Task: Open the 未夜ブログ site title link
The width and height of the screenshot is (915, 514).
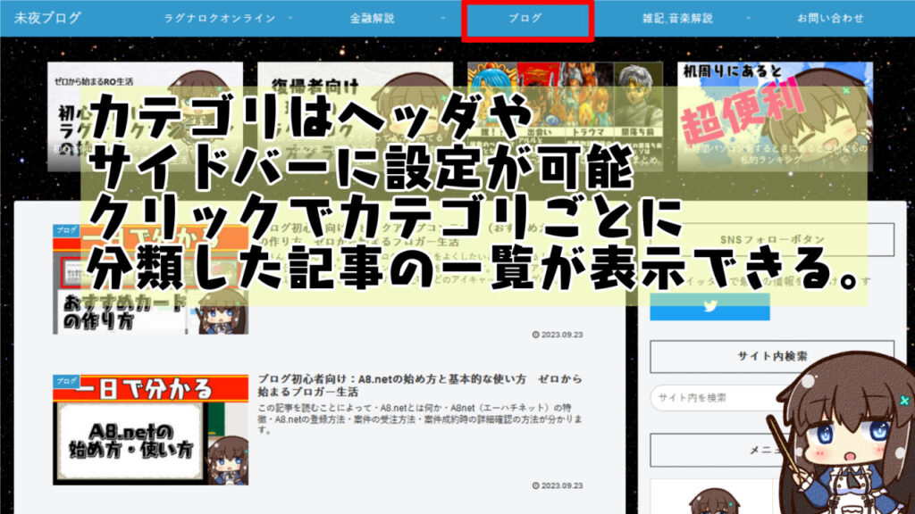Action: point(47,18)
